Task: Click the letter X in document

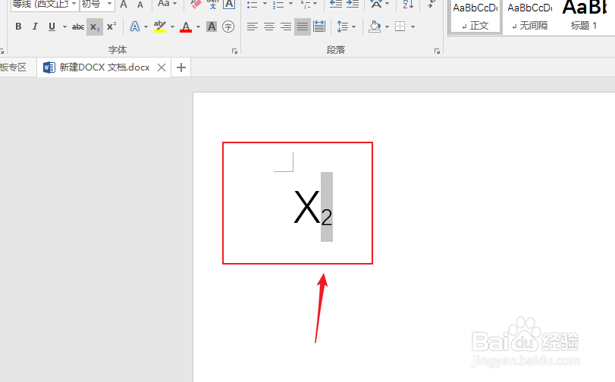Action: [306, 207]
